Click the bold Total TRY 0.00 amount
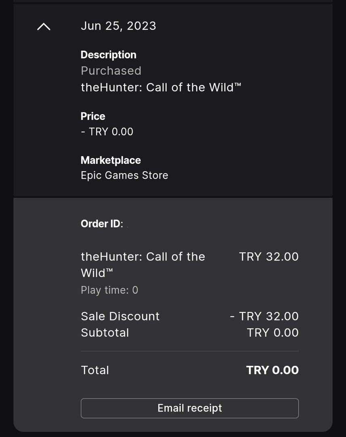The height and width of the screenshot is (437, 346). (272, 370)
